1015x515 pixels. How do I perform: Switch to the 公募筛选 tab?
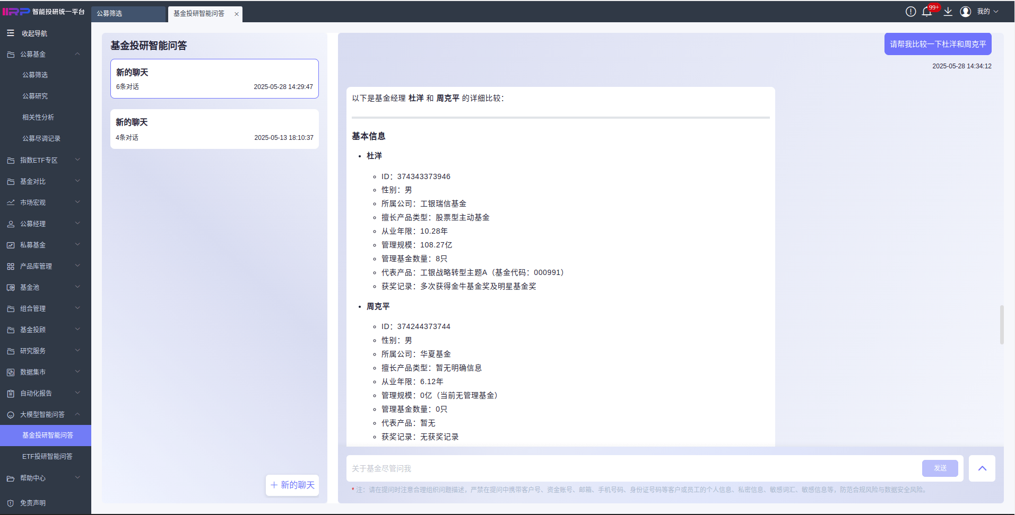128,14
